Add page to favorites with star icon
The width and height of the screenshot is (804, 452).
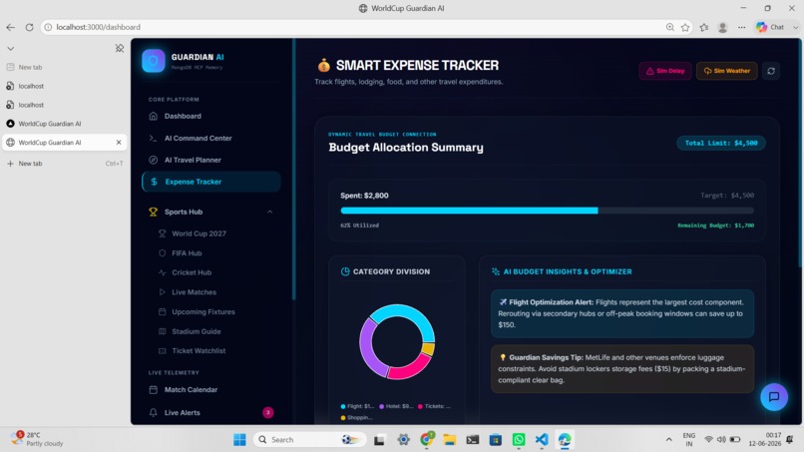(685, 27)
